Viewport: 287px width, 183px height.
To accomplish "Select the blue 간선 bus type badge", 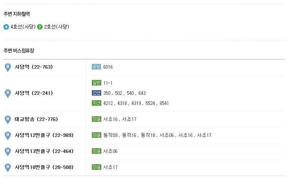I will click(96, 93).
